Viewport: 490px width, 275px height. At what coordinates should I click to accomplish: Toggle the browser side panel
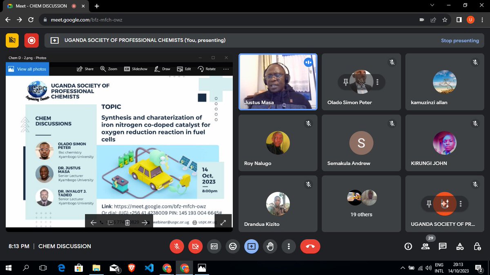click(x=459, y=20)
